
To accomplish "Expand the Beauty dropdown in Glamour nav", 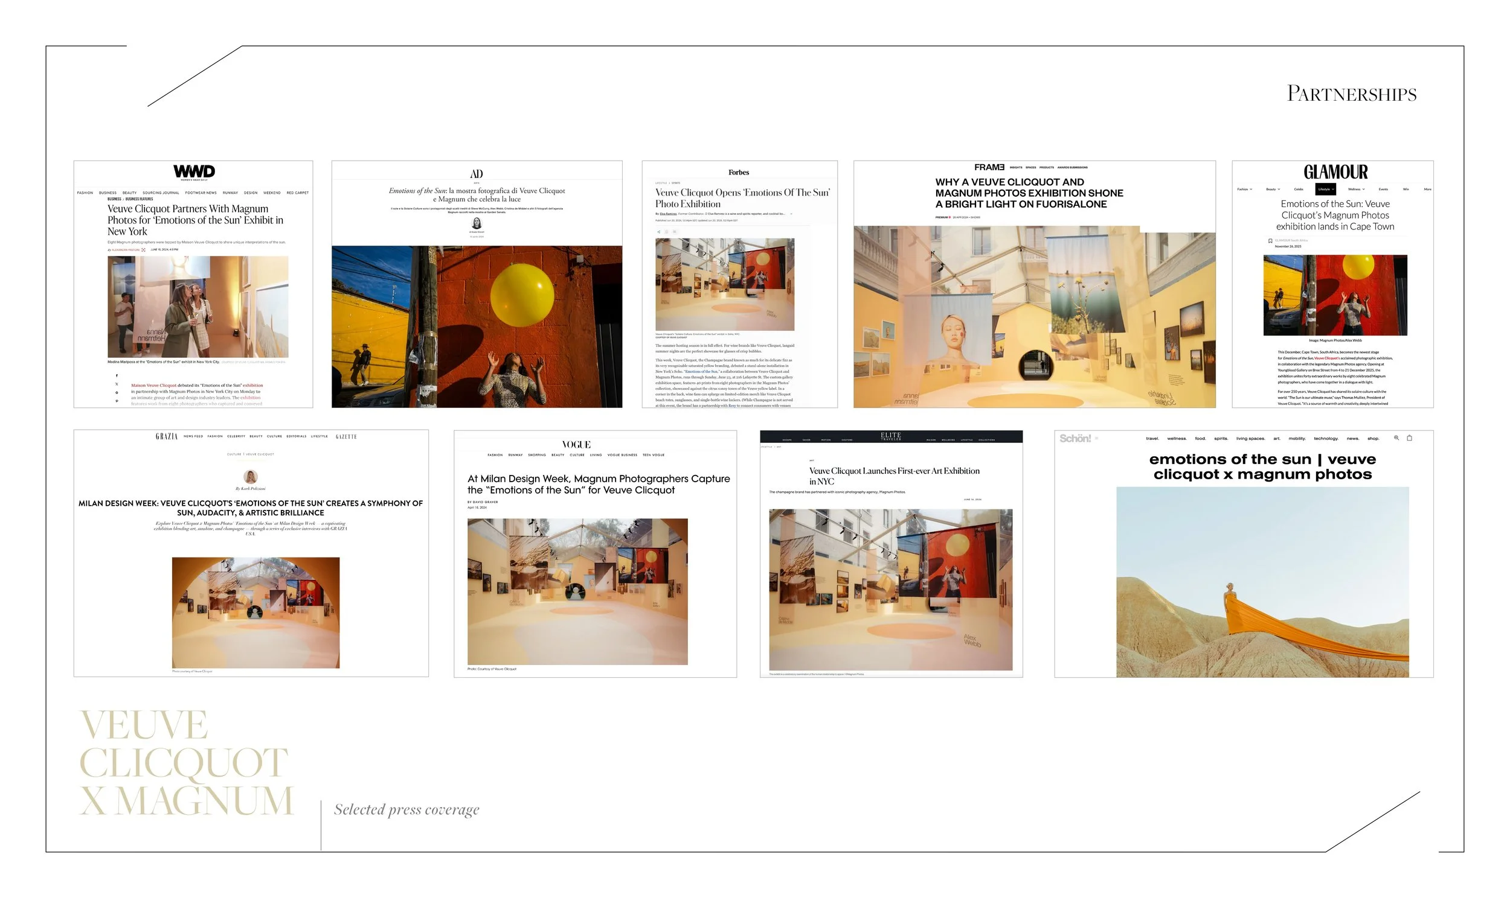I will click(1273, 189).
